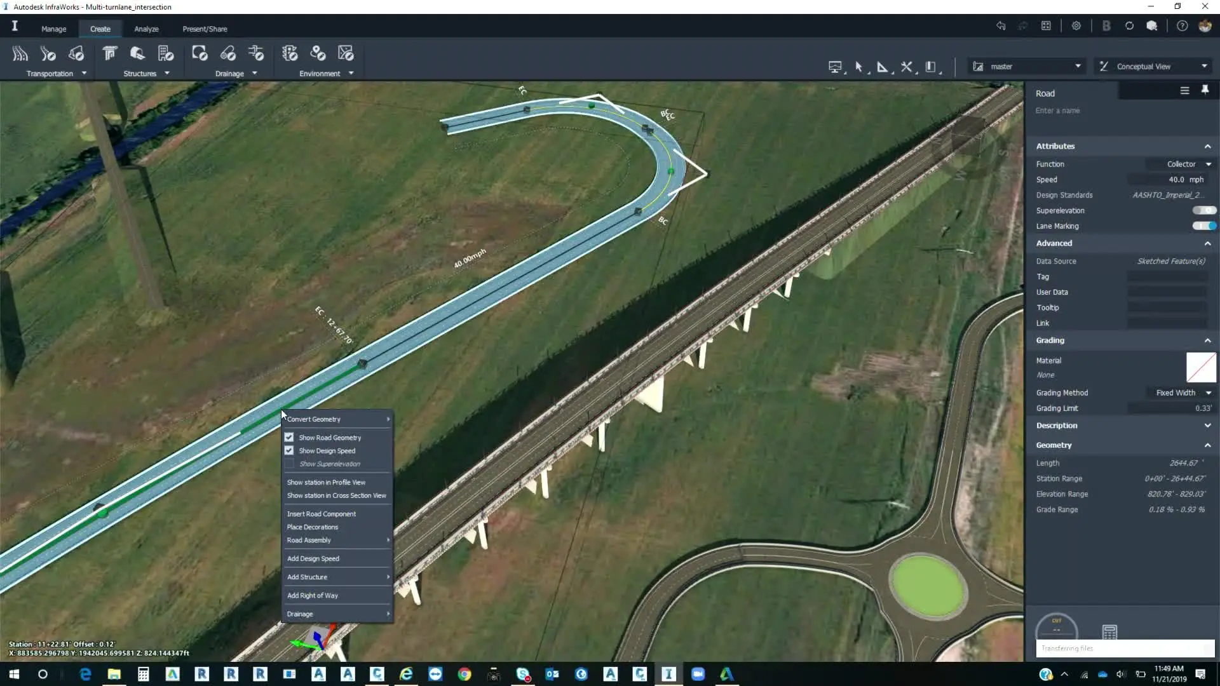
Task: Choose Add Right of Way
Action: [x=337, y=596]
